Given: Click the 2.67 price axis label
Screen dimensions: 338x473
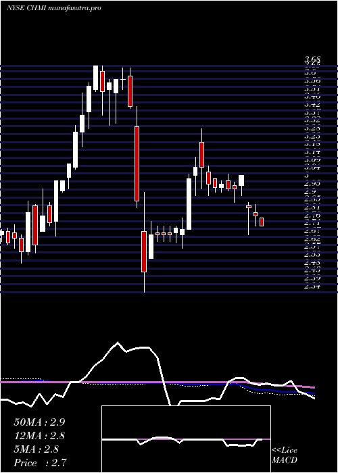Looking at the screenshot, I should (312, 231).
